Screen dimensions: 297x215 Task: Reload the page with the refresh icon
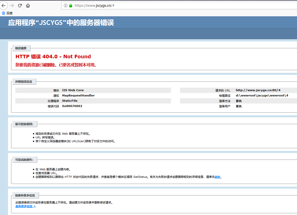coord(20,6)
